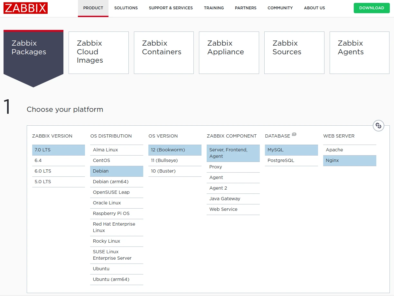Select the Agent 2 component
The image size is (394, 296).
point(233,188)
